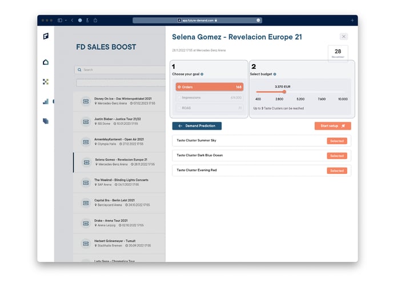
Task: Click the info icon next to Choose your goal
Action: (202, 74)
